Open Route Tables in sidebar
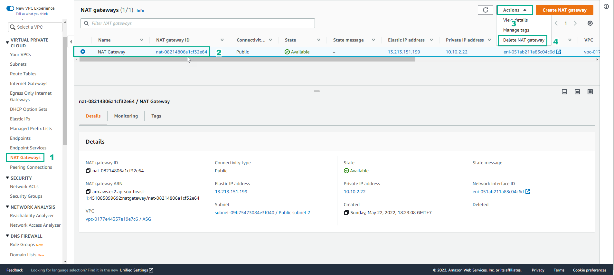The image size is (614, 275). click(23, 74)
